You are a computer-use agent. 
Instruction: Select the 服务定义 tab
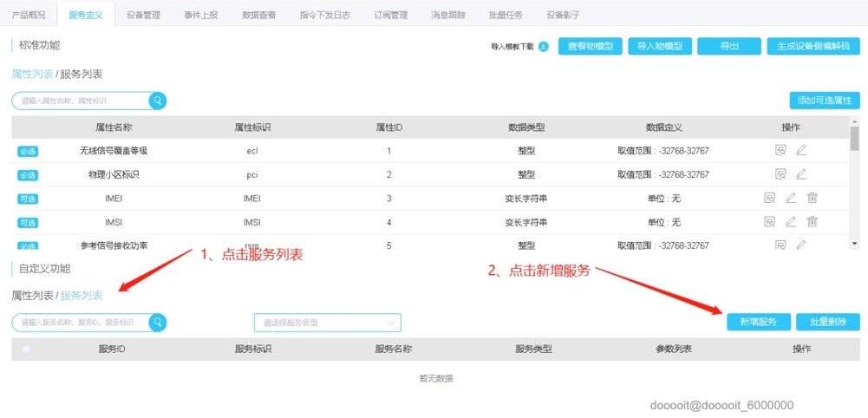(x=85, y=15)
